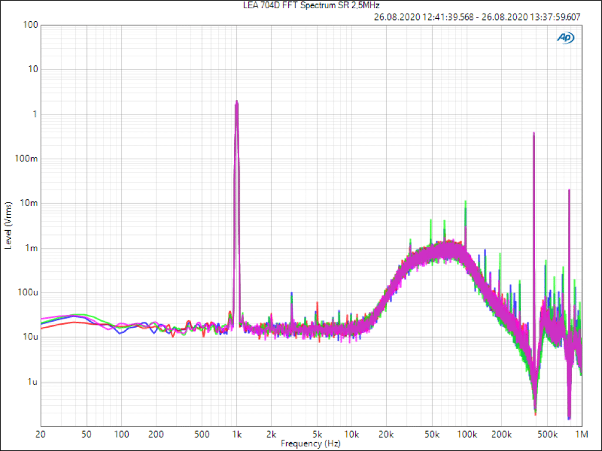The image size is (602, 451).
Task: Click the 100k tick label on frequency axis
Action: click(x=467, y=435)
